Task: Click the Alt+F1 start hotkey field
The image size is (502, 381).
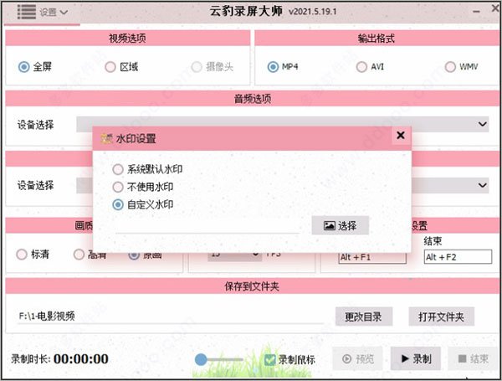Action: [x=372, y=257]
